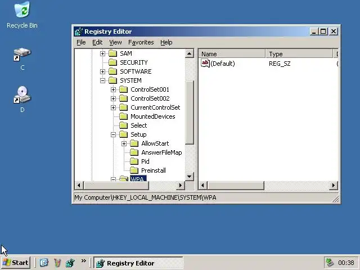The height and width of the screenshot is (270, 360).
Task: Click the MountedDevices folder icon
Action: [124, 116]
